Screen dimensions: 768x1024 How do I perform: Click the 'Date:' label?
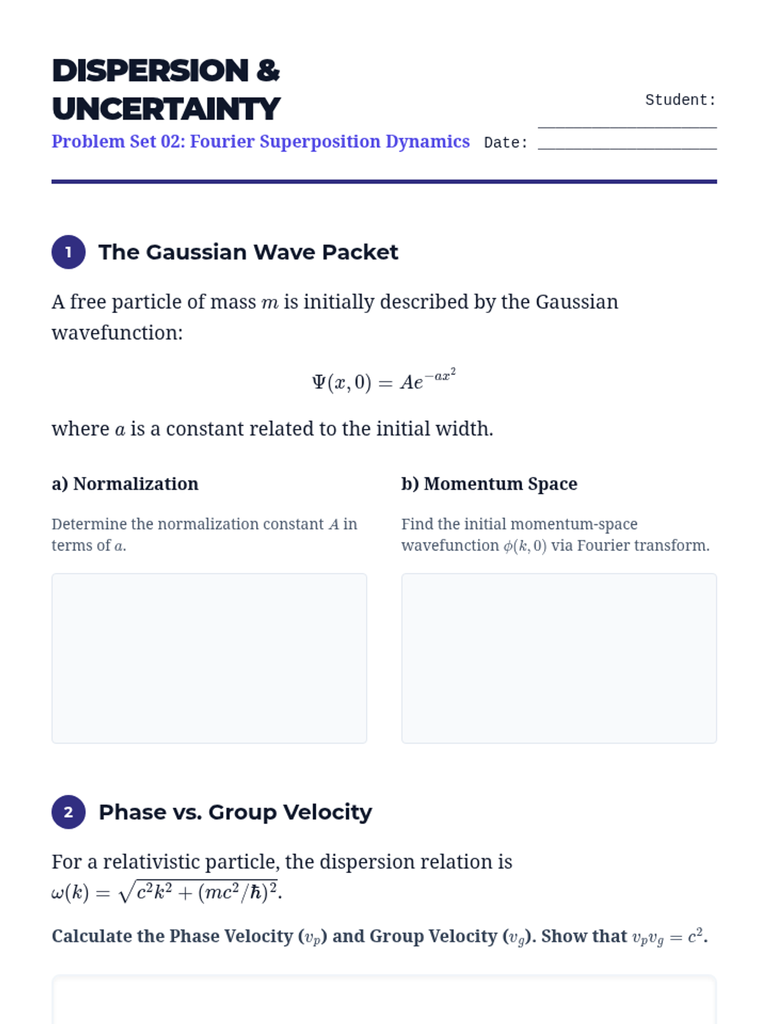click(506, 143)
